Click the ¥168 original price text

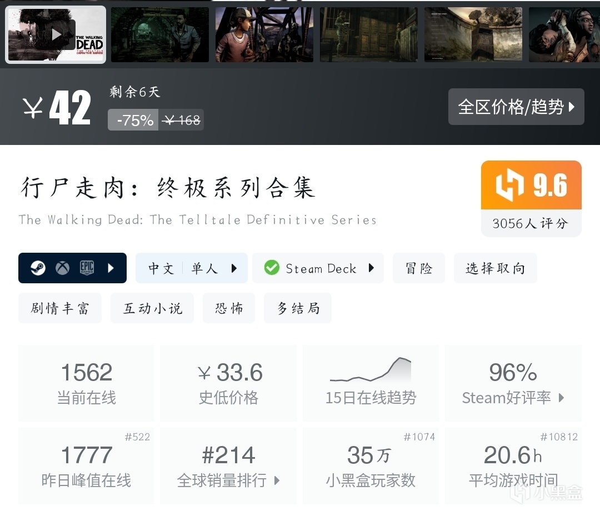click(181, 120)
